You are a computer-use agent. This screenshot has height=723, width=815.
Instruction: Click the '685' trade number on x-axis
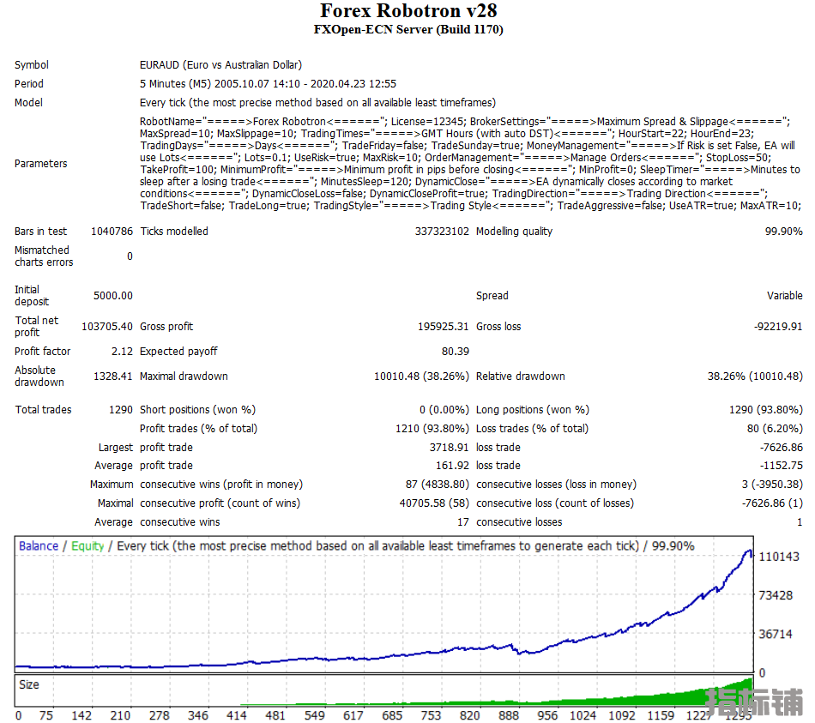[392, 716]
